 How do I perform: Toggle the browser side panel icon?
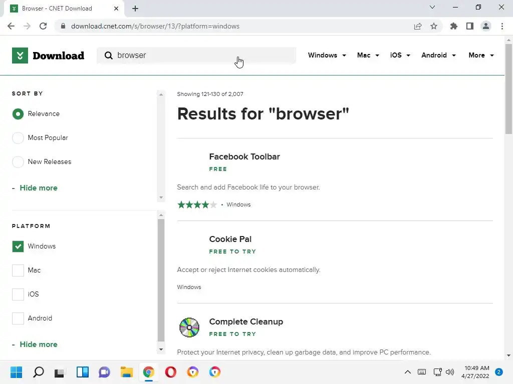[470, 26]
